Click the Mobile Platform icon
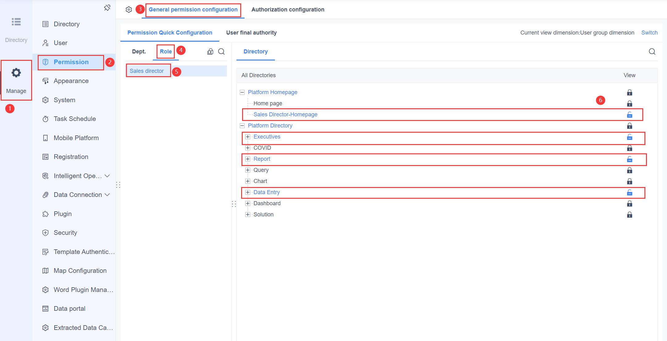Image resolution: width=667 pixels, height=341 pixels. click(45, 138)
